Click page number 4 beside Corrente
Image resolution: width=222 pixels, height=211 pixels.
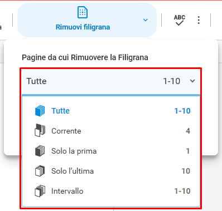pyautogui.click(x=188, y=131)
